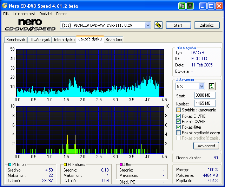Switch to the ScanDisc tab

(x=114, y=39)
